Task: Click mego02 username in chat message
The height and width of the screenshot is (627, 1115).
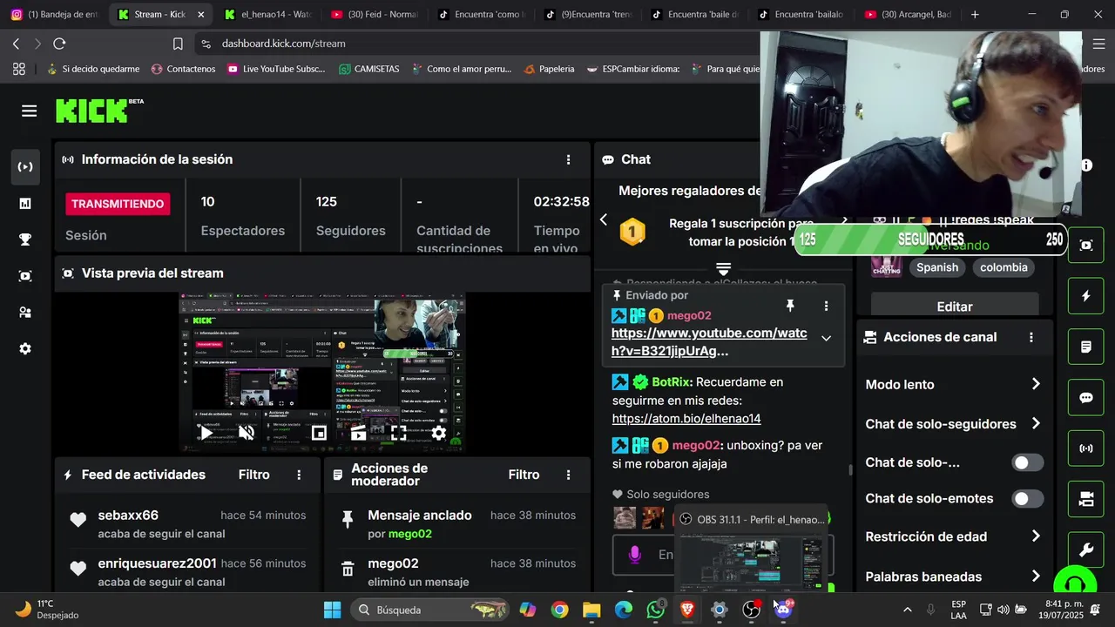Action: point(696,445)
